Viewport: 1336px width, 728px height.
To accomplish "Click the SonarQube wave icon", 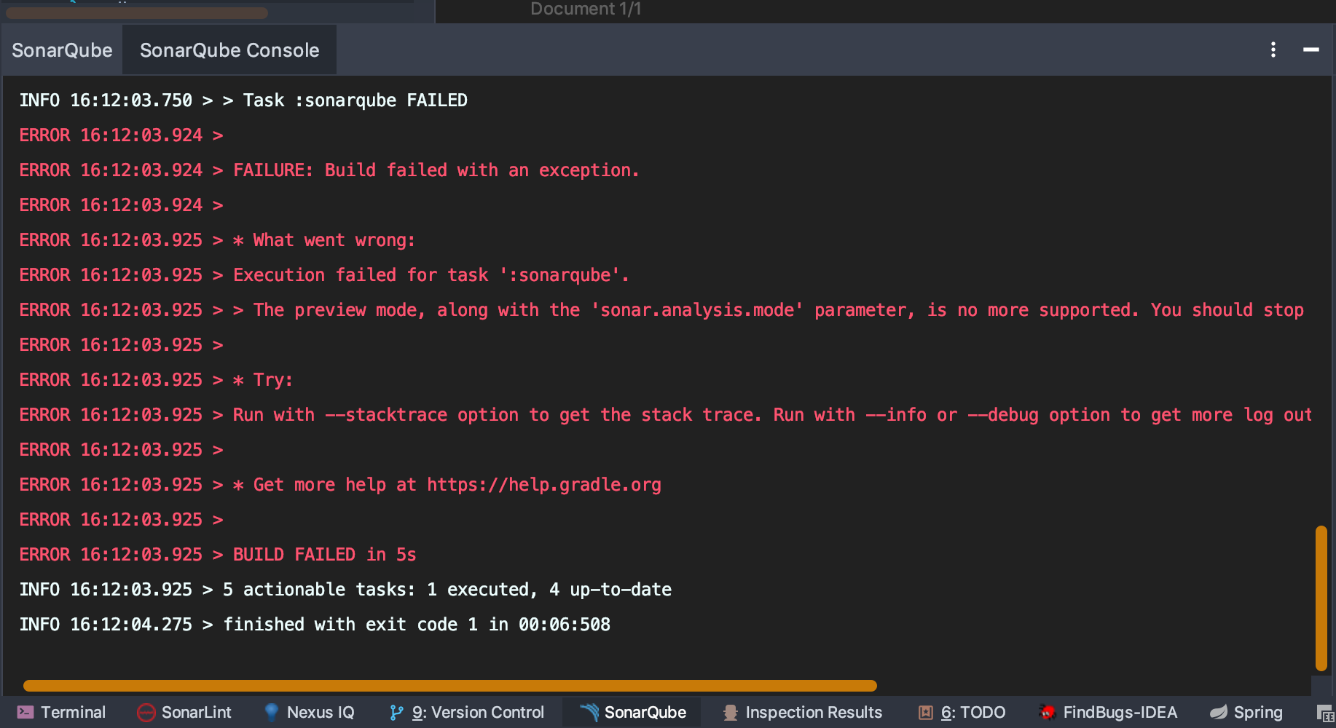I will coord(589,712).
